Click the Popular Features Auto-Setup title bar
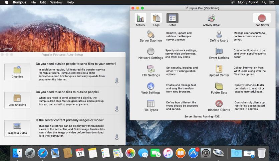Screen dimensions: 279x161 (x=62, y=55)
